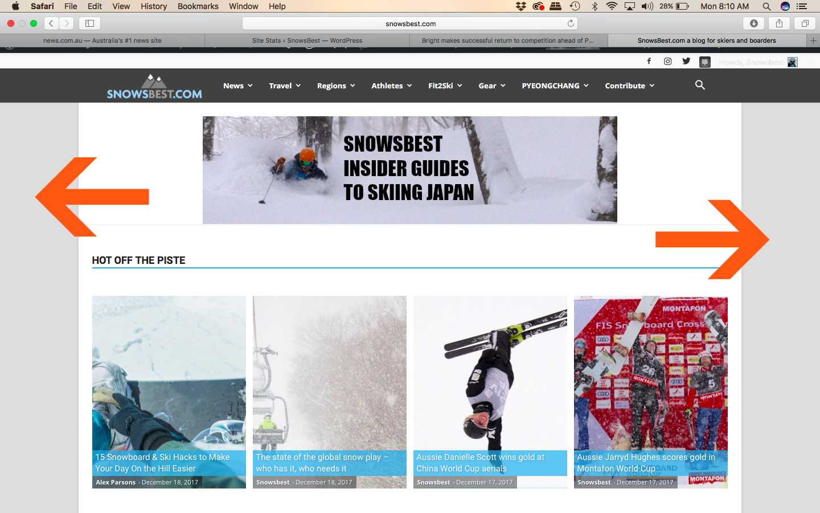Viewport: 820px width, 513px height.
Task: Open the volume control icon
Action: point(647,6)
